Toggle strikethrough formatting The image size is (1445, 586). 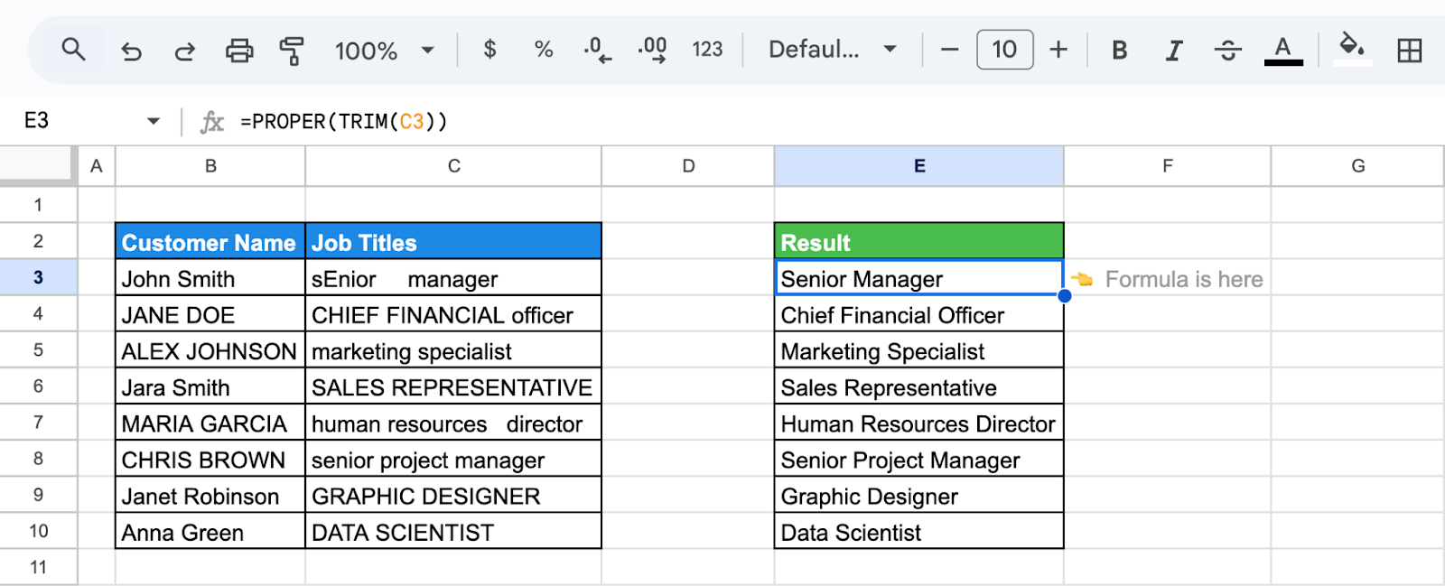click(1228, 50)
